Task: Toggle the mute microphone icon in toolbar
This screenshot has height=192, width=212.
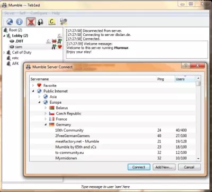Action: click(31, 22)
